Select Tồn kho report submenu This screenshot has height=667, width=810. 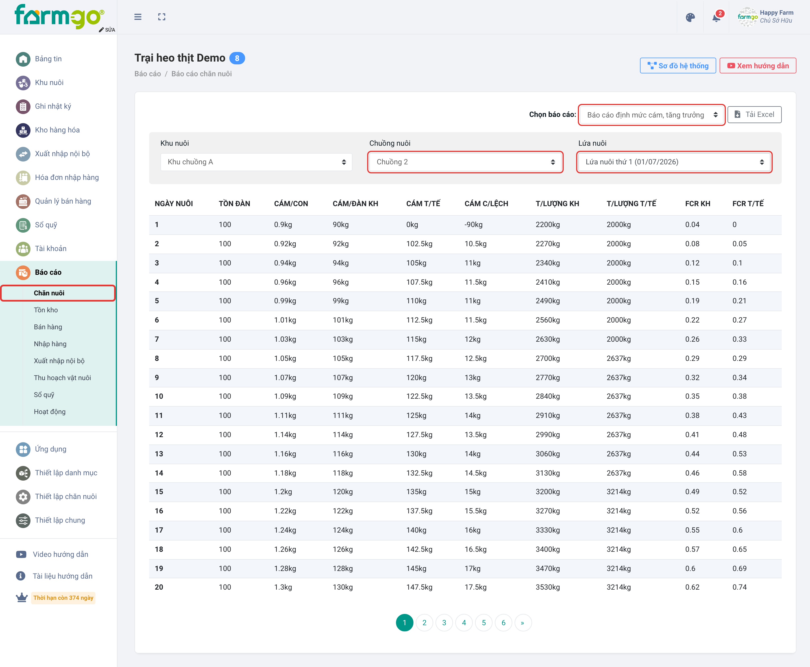click(x=46, y=310)
